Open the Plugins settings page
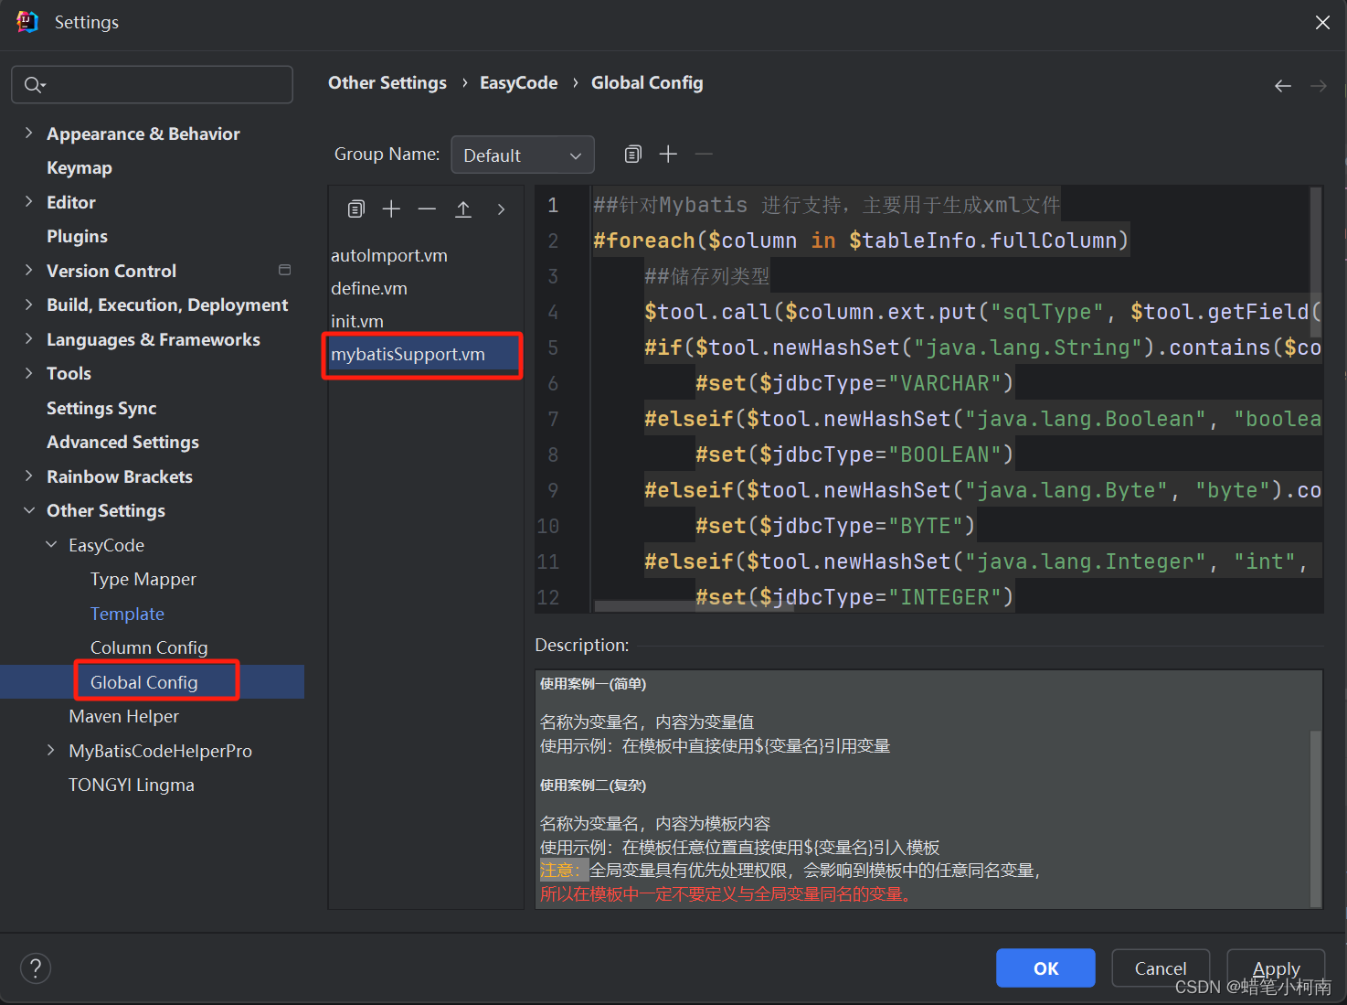The image size is (1347, 1005). click(x=77, y=236)
